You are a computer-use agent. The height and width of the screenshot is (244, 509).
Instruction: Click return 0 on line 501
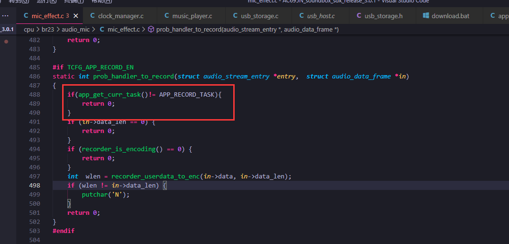tap(84, 213)
